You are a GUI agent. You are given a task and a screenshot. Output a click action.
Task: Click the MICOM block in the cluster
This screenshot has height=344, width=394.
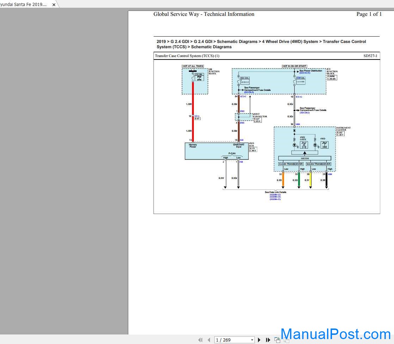pyautogui.click(x=304, y=158)
